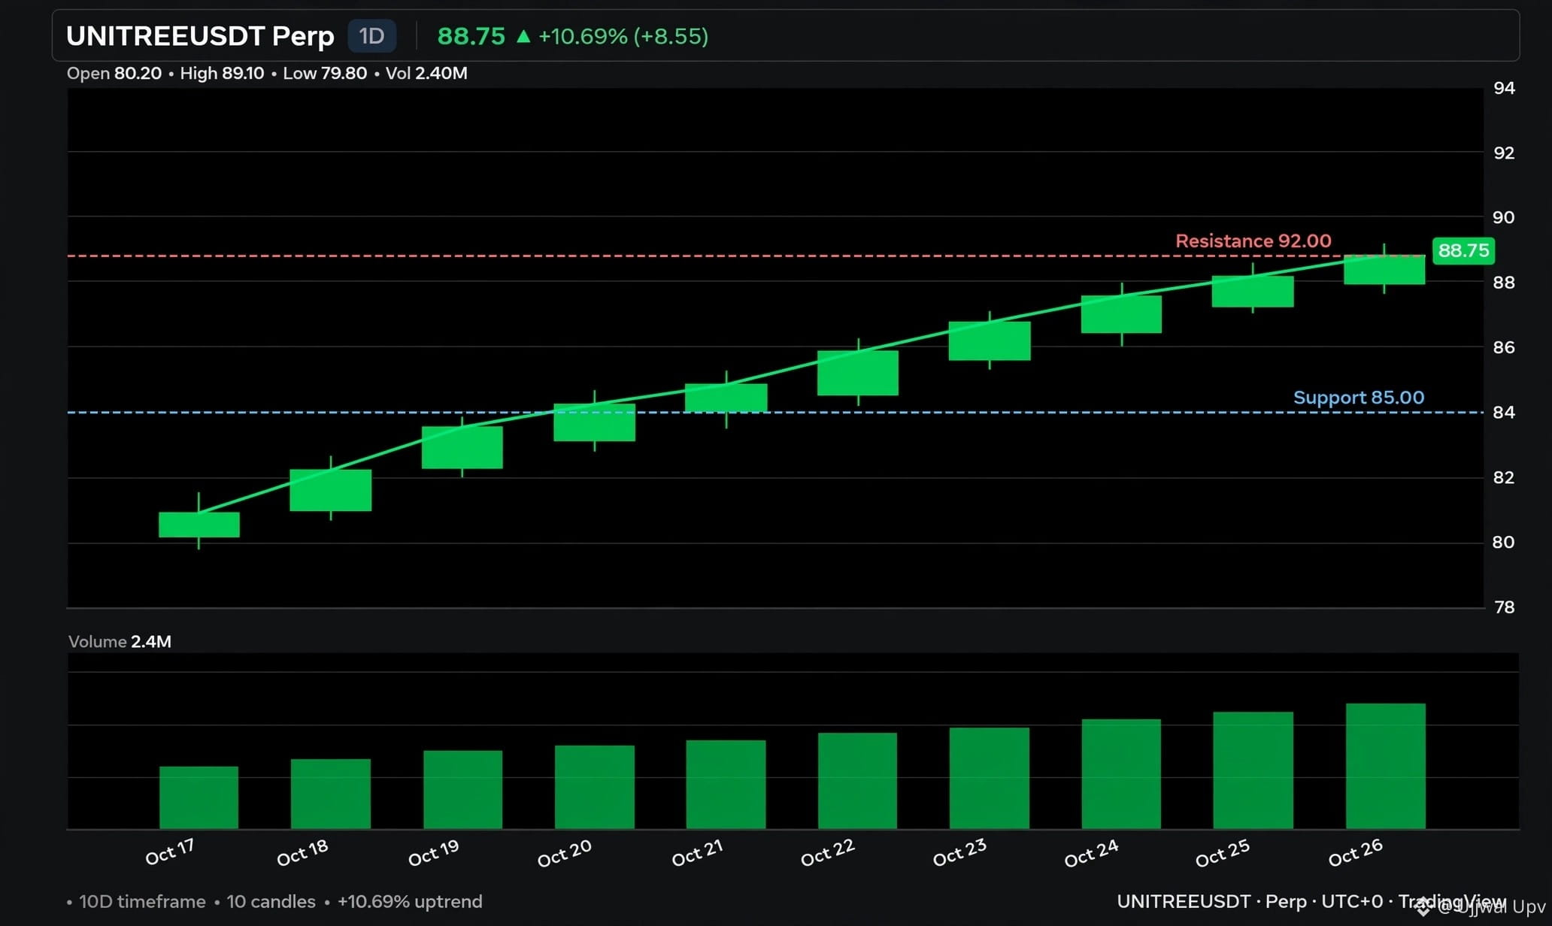Click the 82 price axis label

pos(1504,477)
